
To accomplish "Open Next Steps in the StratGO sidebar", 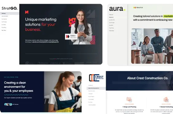I will click(4, 30).
